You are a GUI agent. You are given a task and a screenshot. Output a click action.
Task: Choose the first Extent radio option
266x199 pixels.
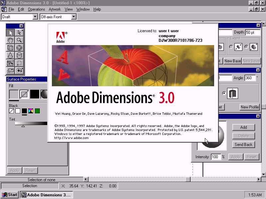[231, 47]
